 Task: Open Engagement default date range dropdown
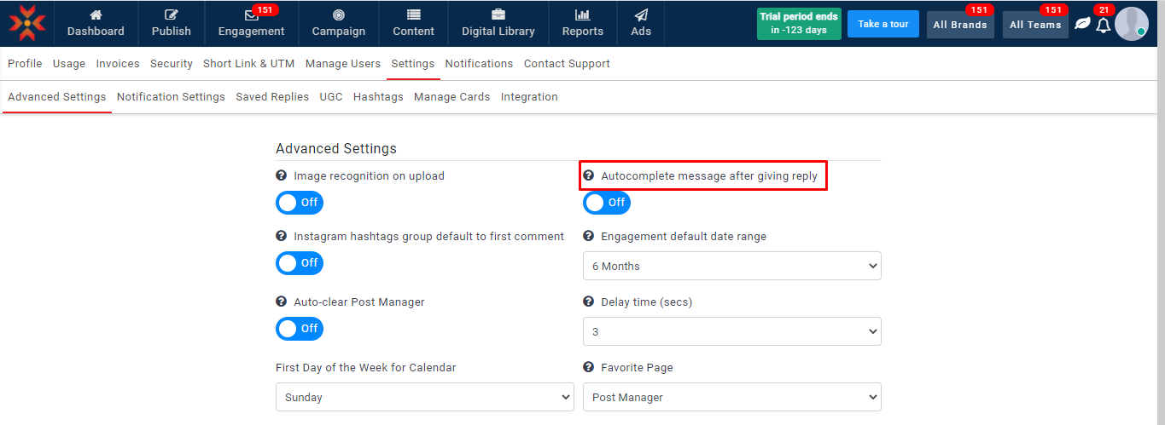click(x=731, y=266)
